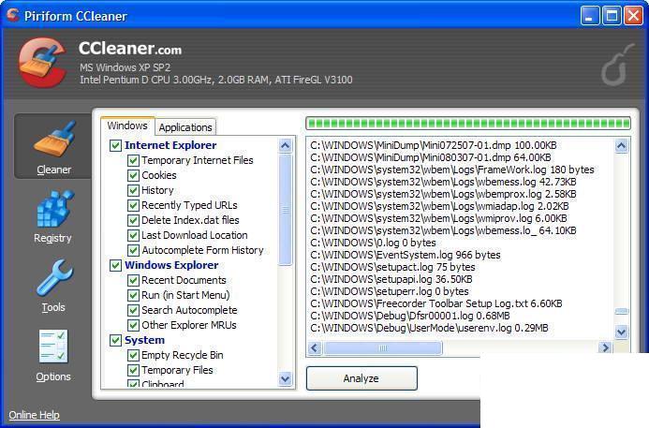This screenshot has width=649, height=428.
Task: Select the wmiprov.log 6.00KB row
Action: [x=438, y=218]
